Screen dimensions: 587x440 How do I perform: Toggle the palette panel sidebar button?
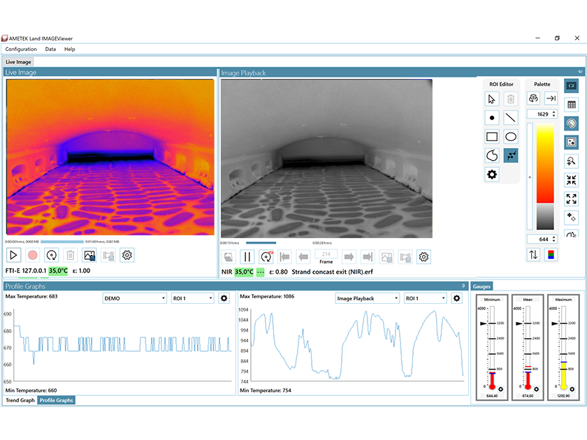[x=571, y=124]
